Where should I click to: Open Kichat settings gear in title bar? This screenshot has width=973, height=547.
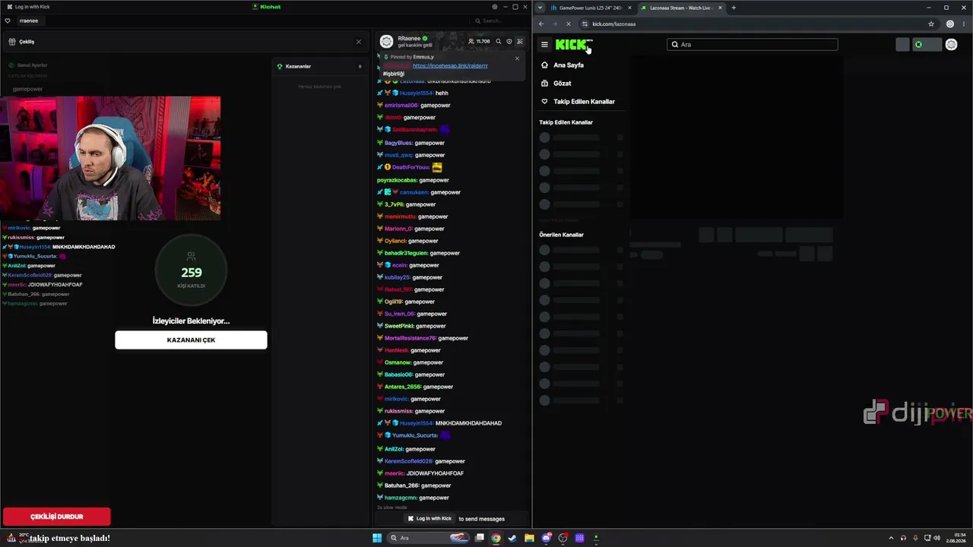pos(495,7)
